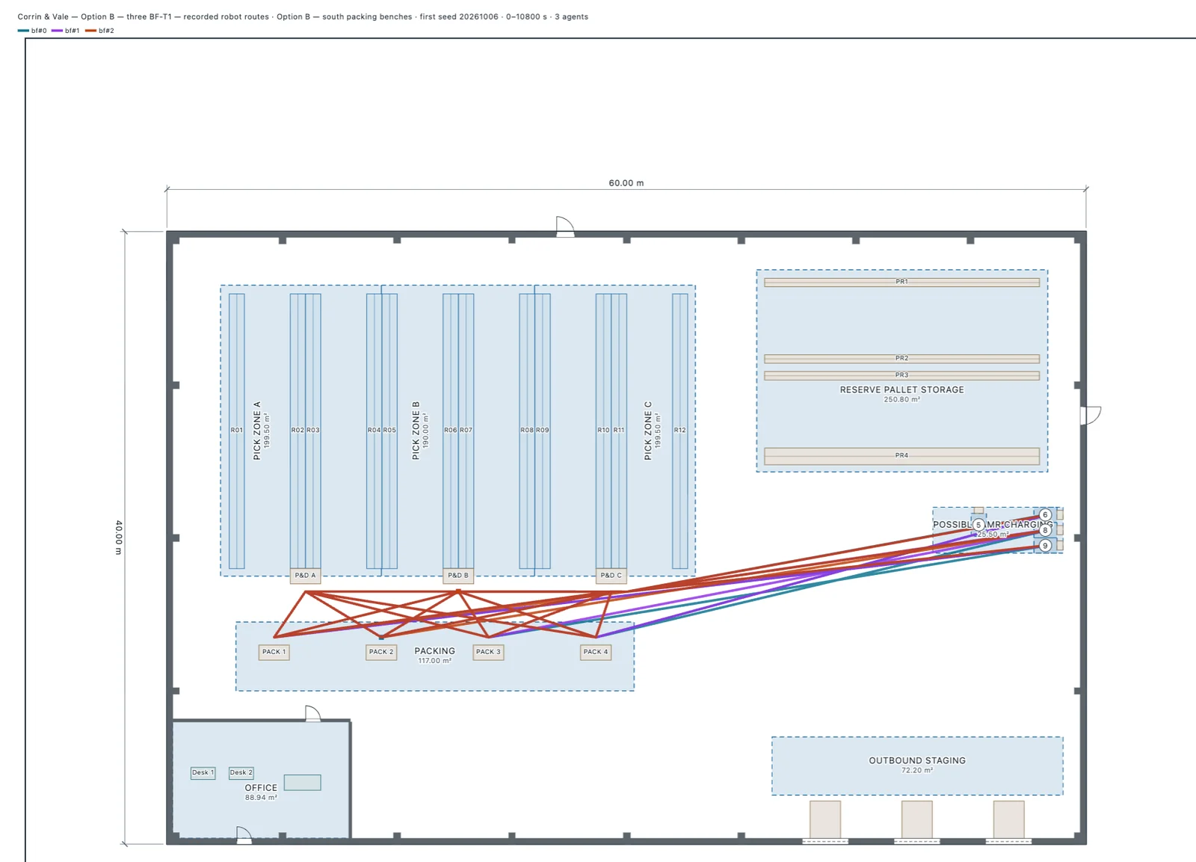Select the P&D C station

[x=611, y=576]
